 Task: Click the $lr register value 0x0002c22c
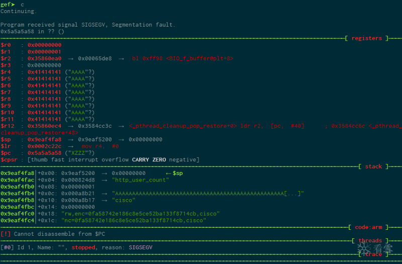[x=44, y=146]
